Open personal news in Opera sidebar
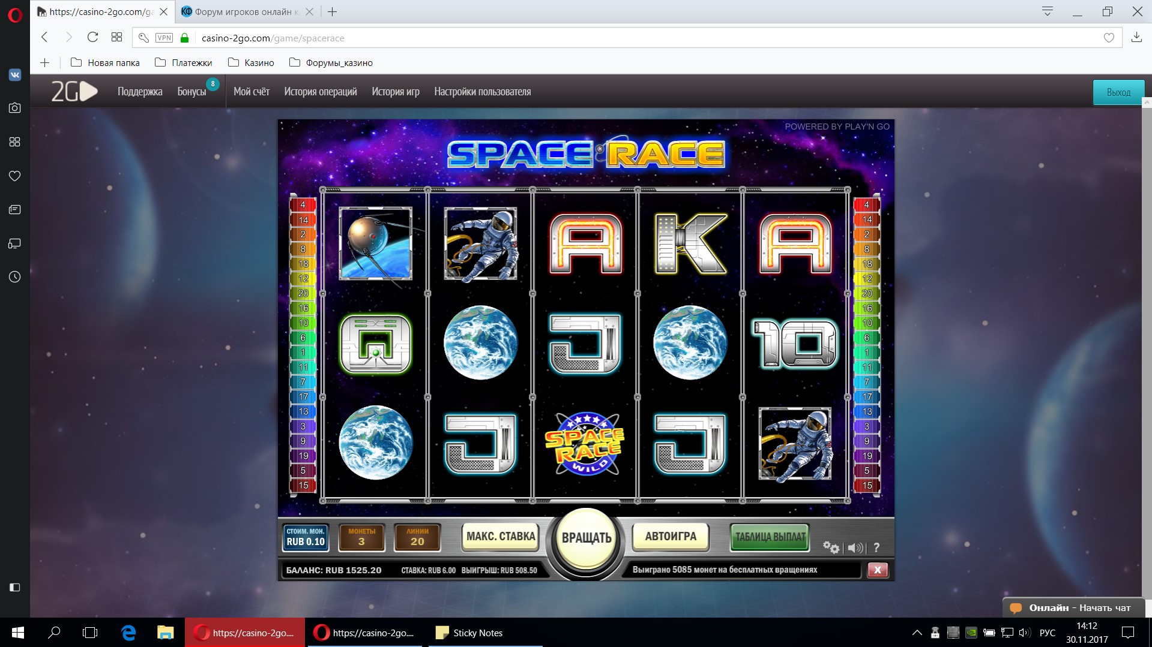The width and height of the screenshot is (1152, 647). click(15, 209)
